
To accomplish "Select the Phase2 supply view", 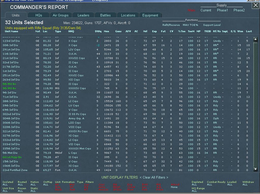I will pos(239,10).
